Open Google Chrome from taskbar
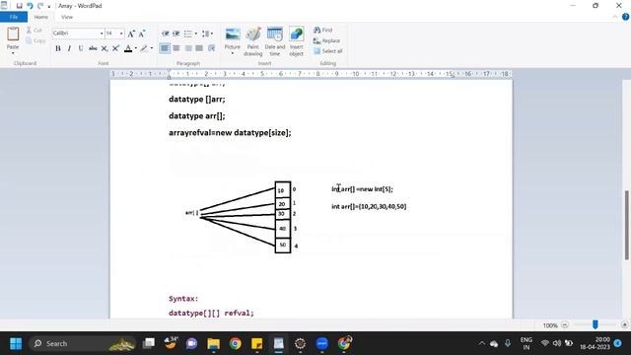631x355 pixels. (236, 344)
